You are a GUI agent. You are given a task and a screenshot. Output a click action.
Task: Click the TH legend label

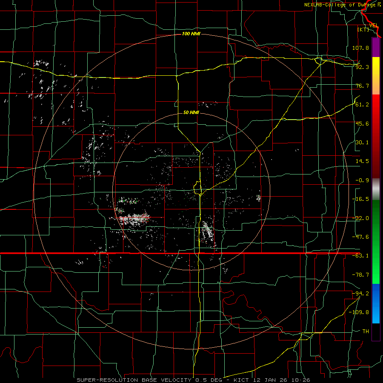(x=366, y=331)
